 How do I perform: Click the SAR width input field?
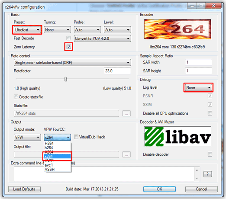click(198, 62)
